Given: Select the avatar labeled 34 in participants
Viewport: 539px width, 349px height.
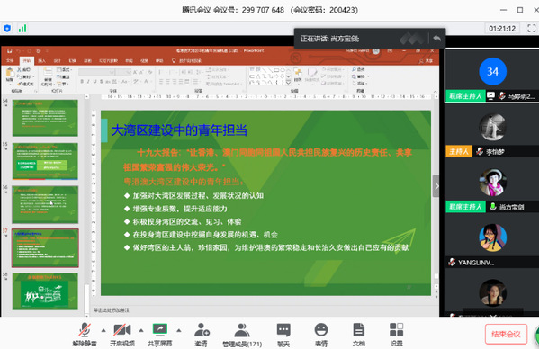Looking at the screenshot, I should click(492, 71).
